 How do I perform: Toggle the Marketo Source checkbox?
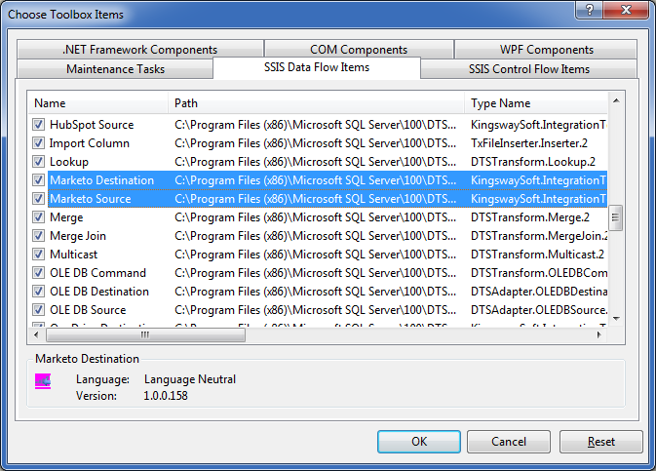[x=38, y=199]
